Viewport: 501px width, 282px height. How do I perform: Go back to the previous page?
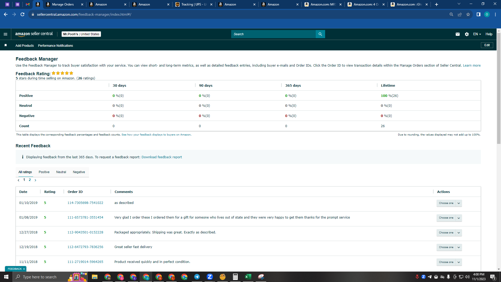point(6,14)
